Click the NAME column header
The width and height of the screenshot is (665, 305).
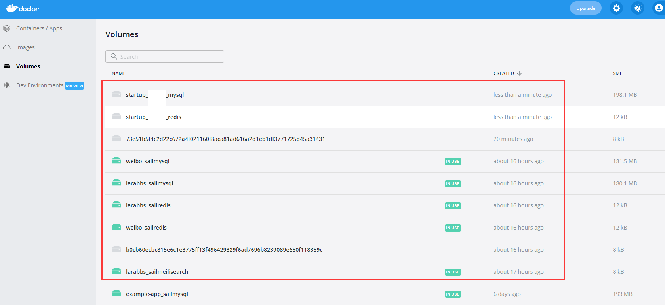click(x=118, y=73)
